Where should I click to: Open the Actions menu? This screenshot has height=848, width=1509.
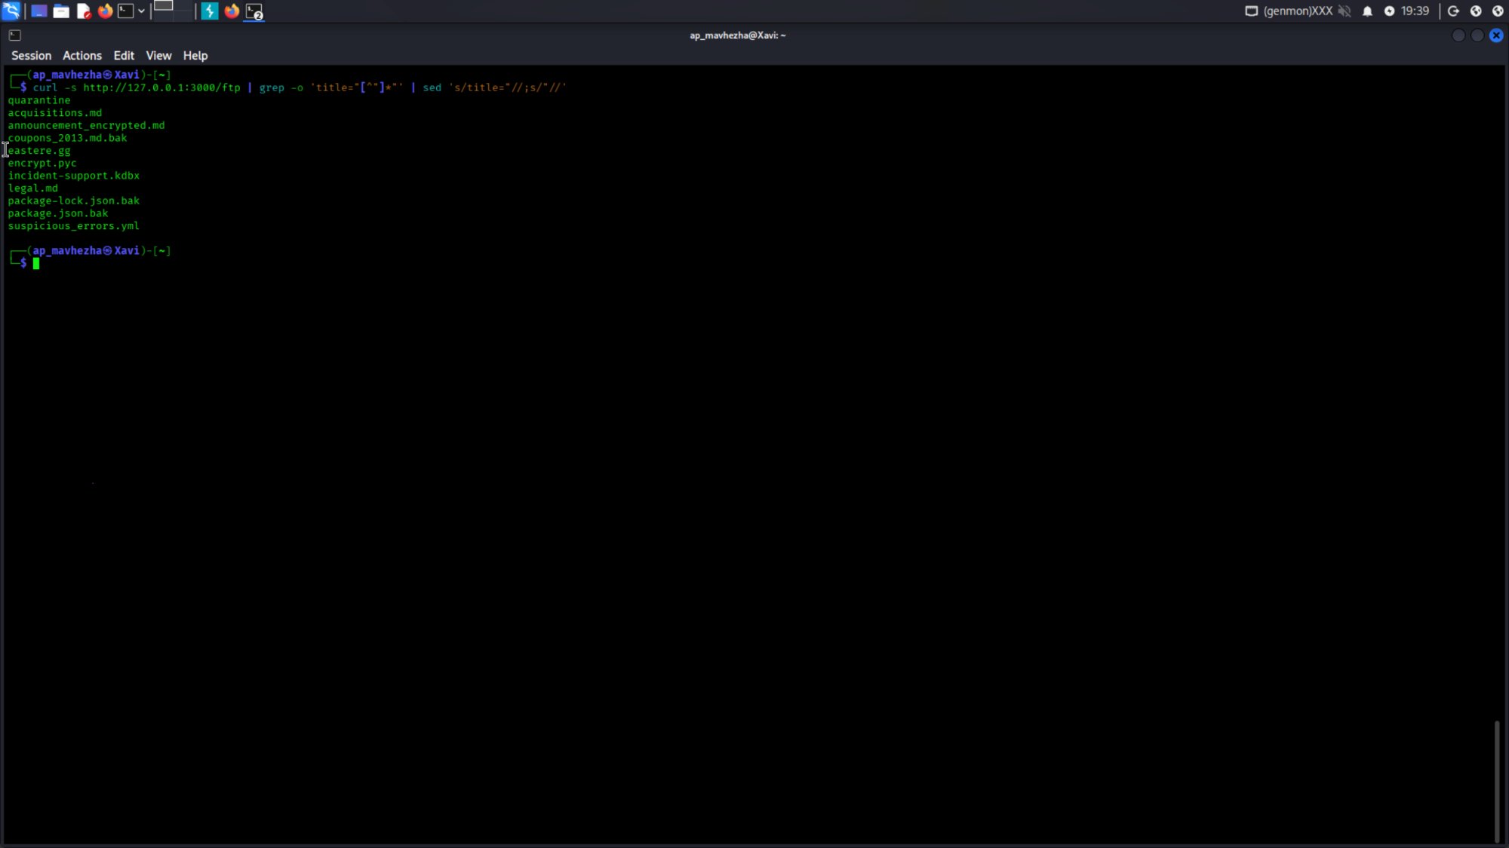[81, 56]
